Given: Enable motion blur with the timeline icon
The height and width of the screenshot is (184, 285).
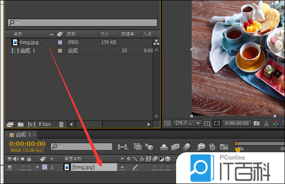Looking at the screenshot, I should [187, 146].
